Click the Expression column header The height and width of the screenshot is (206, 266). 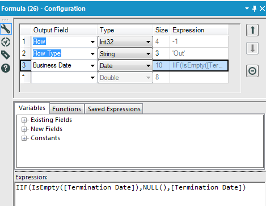199,30
